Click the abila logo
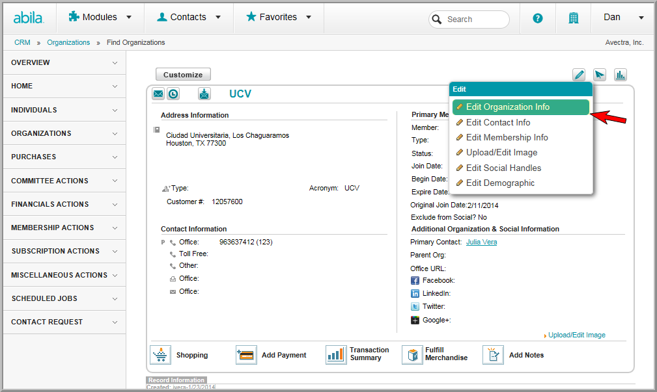 click(29, 18)
